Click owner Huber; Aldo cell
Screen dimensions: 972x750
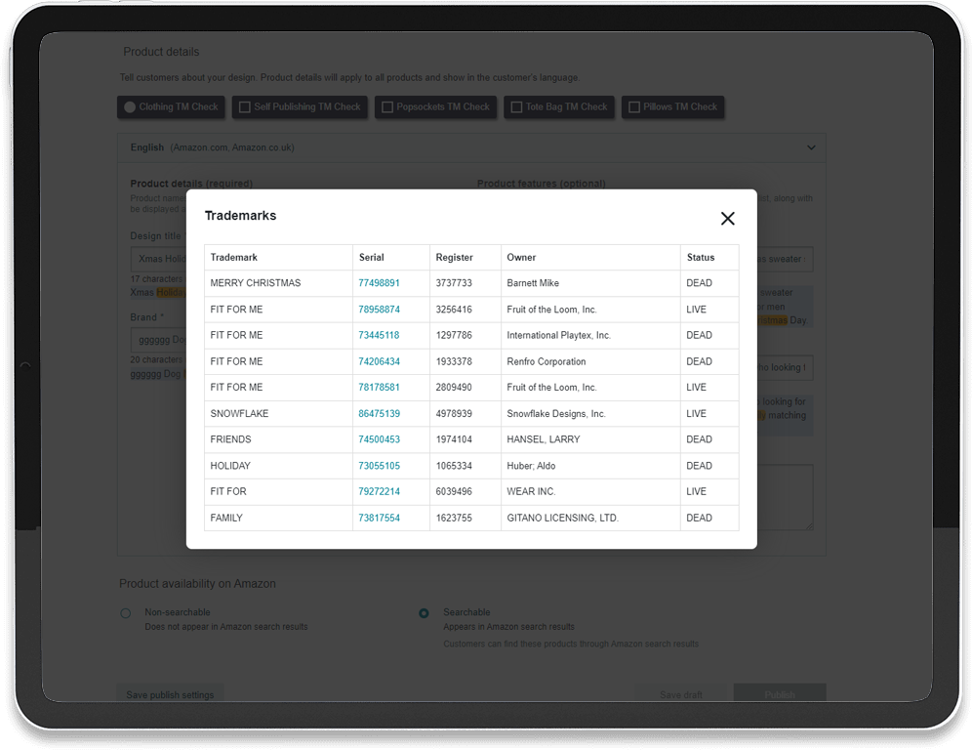click(590, 465)
